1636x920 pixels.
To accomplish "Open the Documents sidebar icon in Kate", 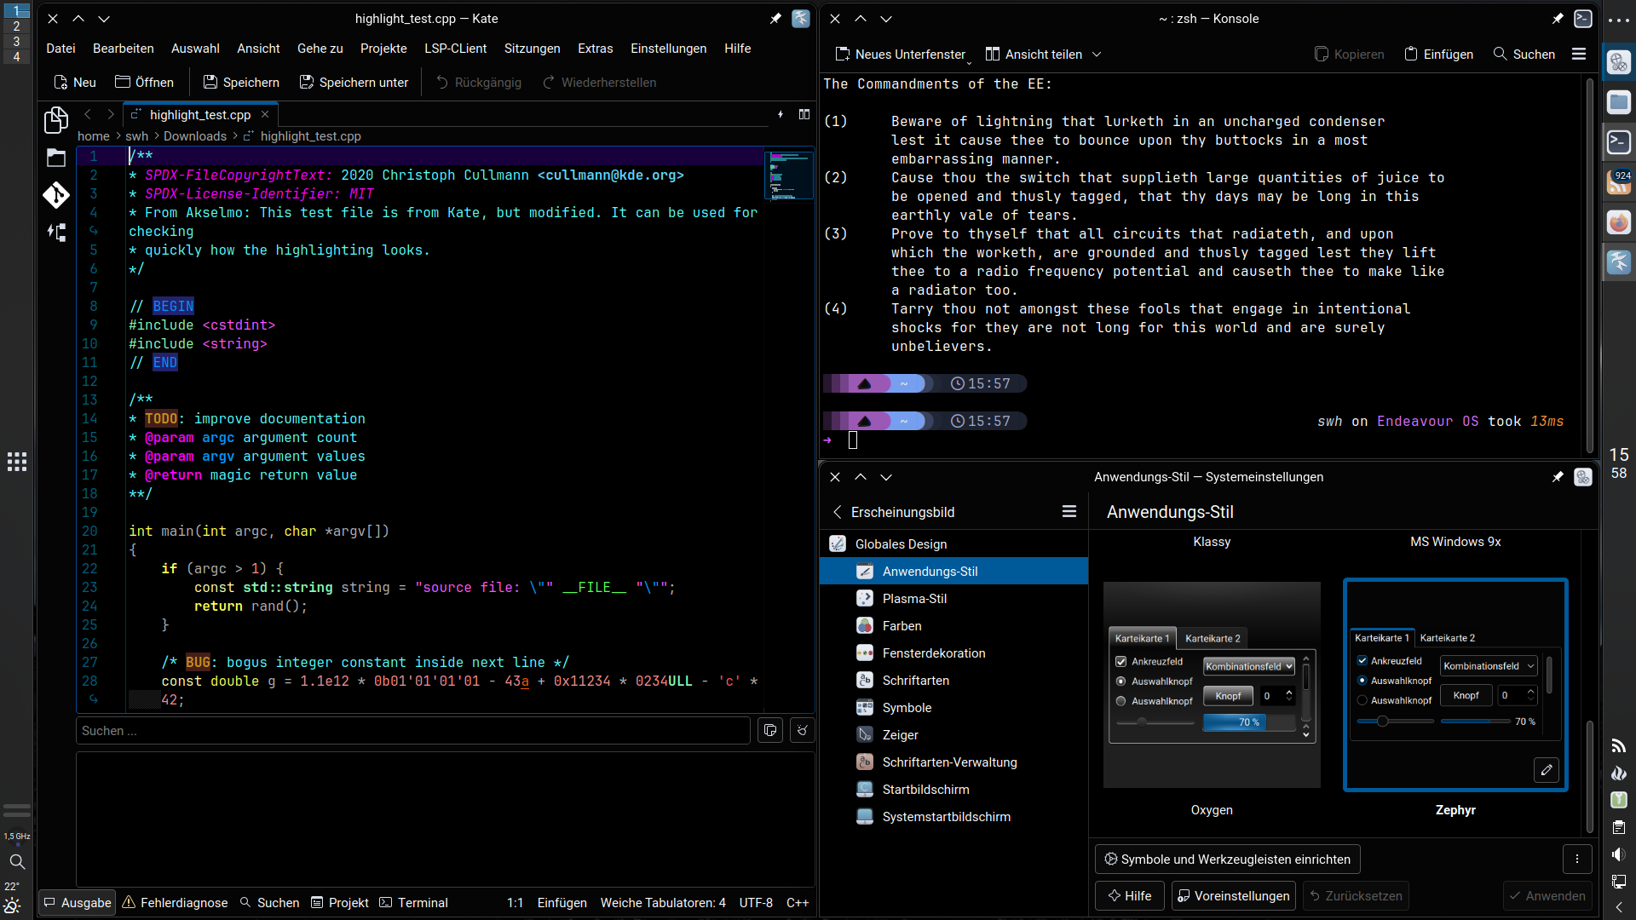I will pyautogui.click(x=56, y=120).
